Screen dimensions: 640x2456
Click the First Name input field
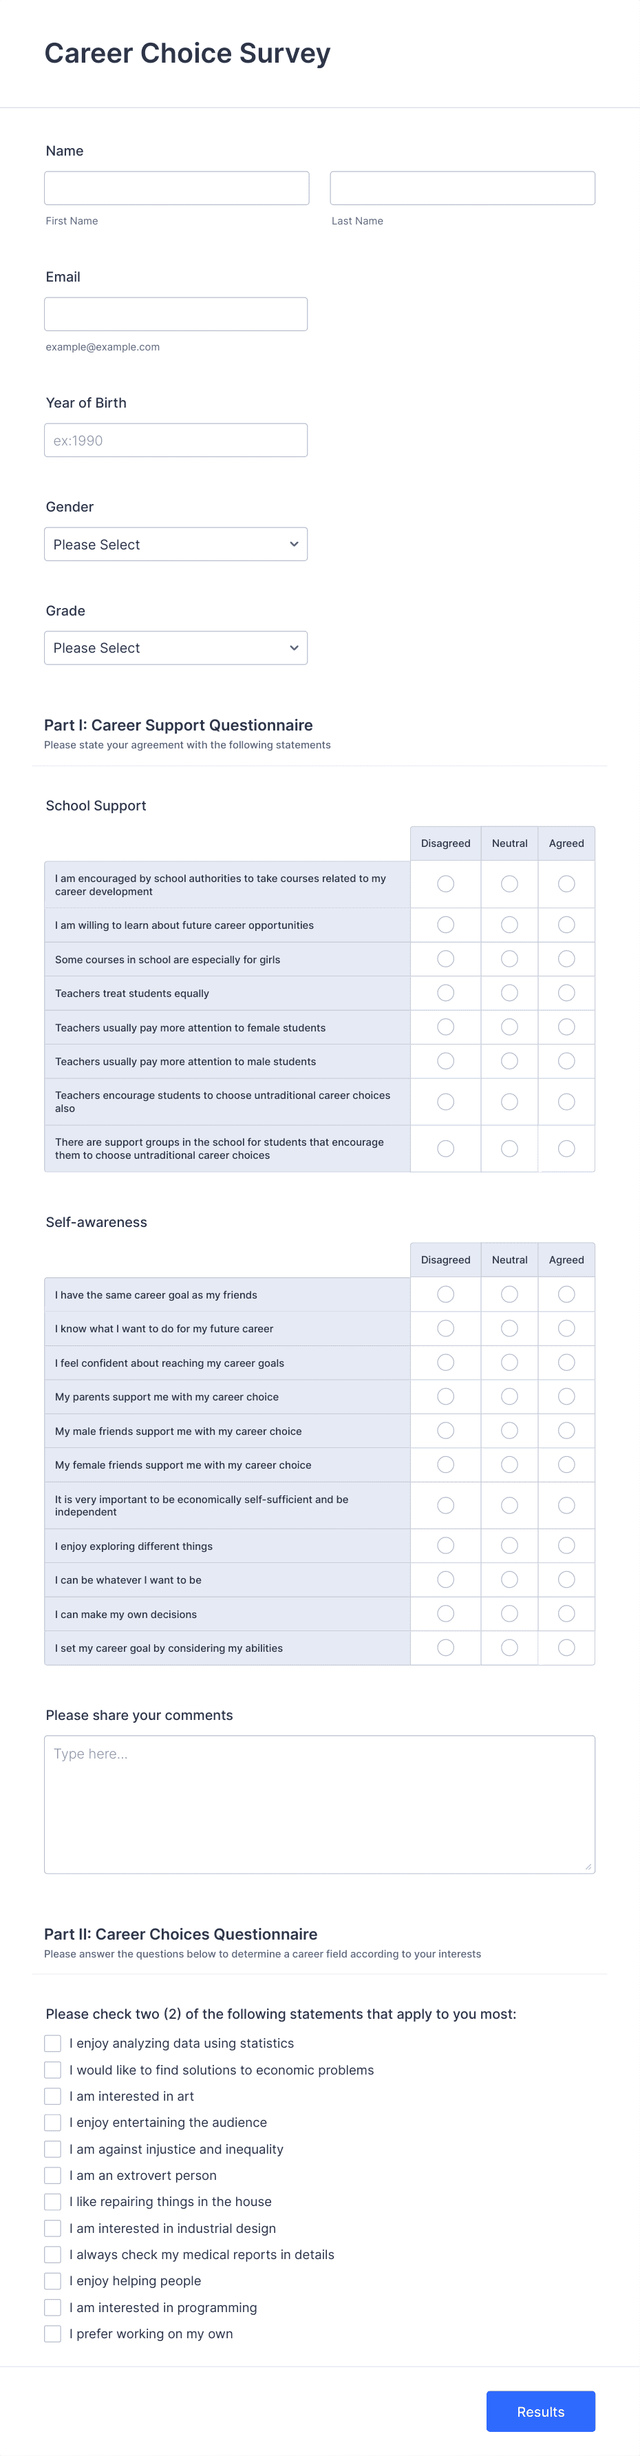[x=175, y=187]
